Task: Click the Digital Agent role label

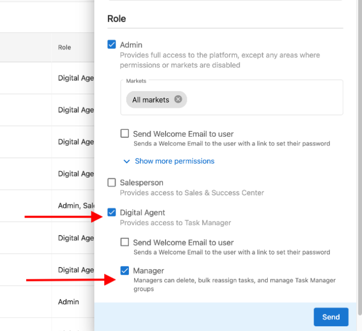Action: 143,212
